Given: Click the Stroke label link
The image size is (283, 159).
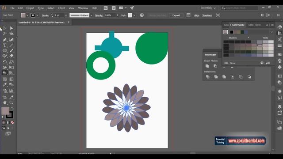Looking at the screenshot, I should click(45, 15).
